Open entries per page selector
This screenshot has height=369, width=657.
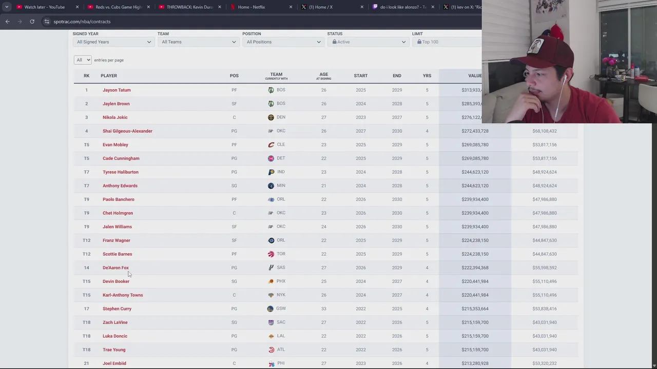pyautogui.click(x=82, y=60)
